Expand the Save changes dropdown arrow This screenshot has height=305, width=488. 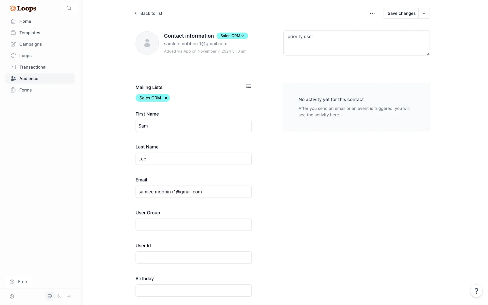424,13
